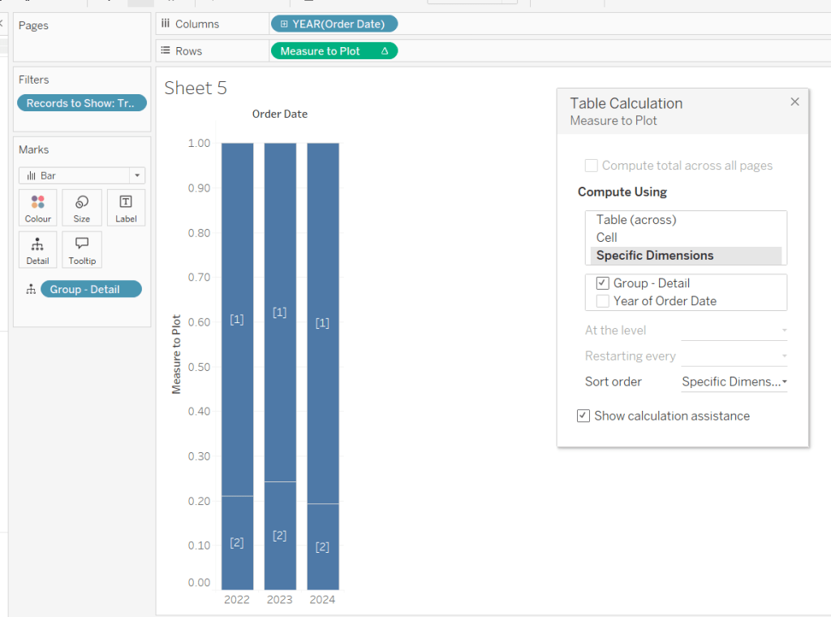The height and width of the screenshot is (617, 831).
Task: Click the delta icon on Measure to Plot pill
Action: click(x=384, y=51)
